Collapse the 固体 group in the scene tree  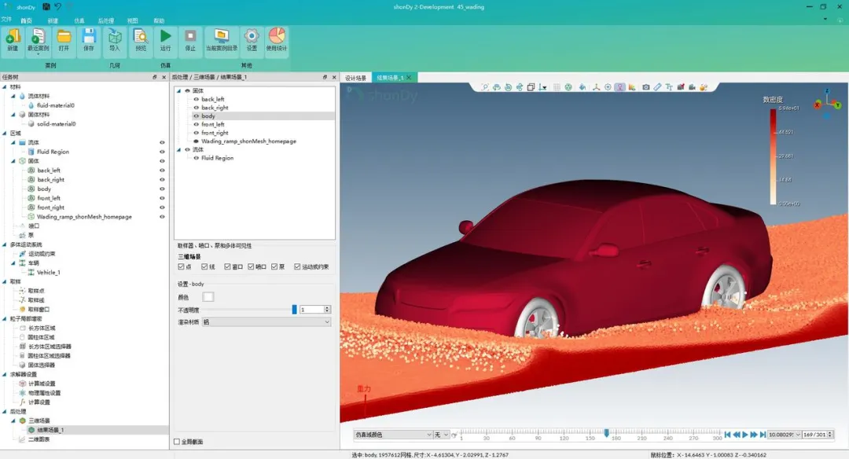(179, 91)
